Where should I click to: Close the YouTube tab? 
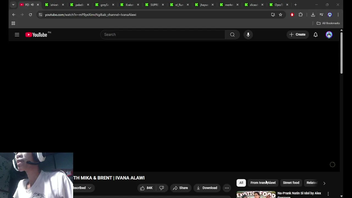click(x=38, y=5)
